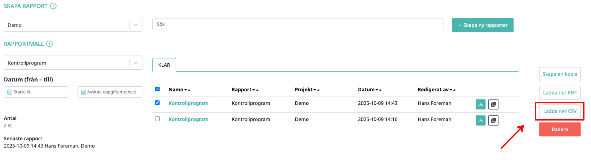Image resolution: width=591 pixels, height=165 pixels.
Task: Download the 14:16 Kontrollprogram report
Action: [480, 120]
